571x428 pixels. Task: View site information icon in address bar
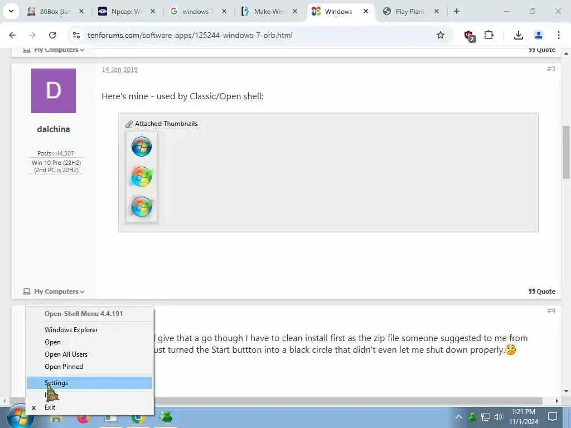76,35
